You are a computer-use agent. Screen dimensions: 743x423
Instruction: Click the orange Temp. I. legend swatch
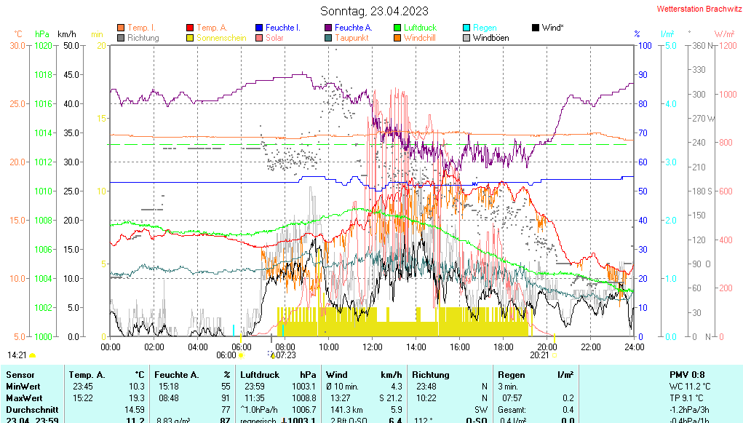point(121,28)
